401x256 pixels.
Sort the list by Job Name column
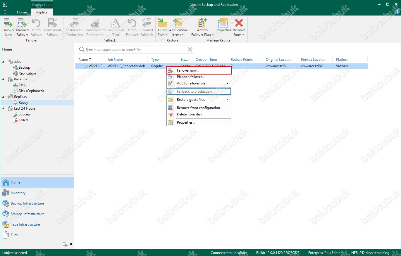pos(115,60)
